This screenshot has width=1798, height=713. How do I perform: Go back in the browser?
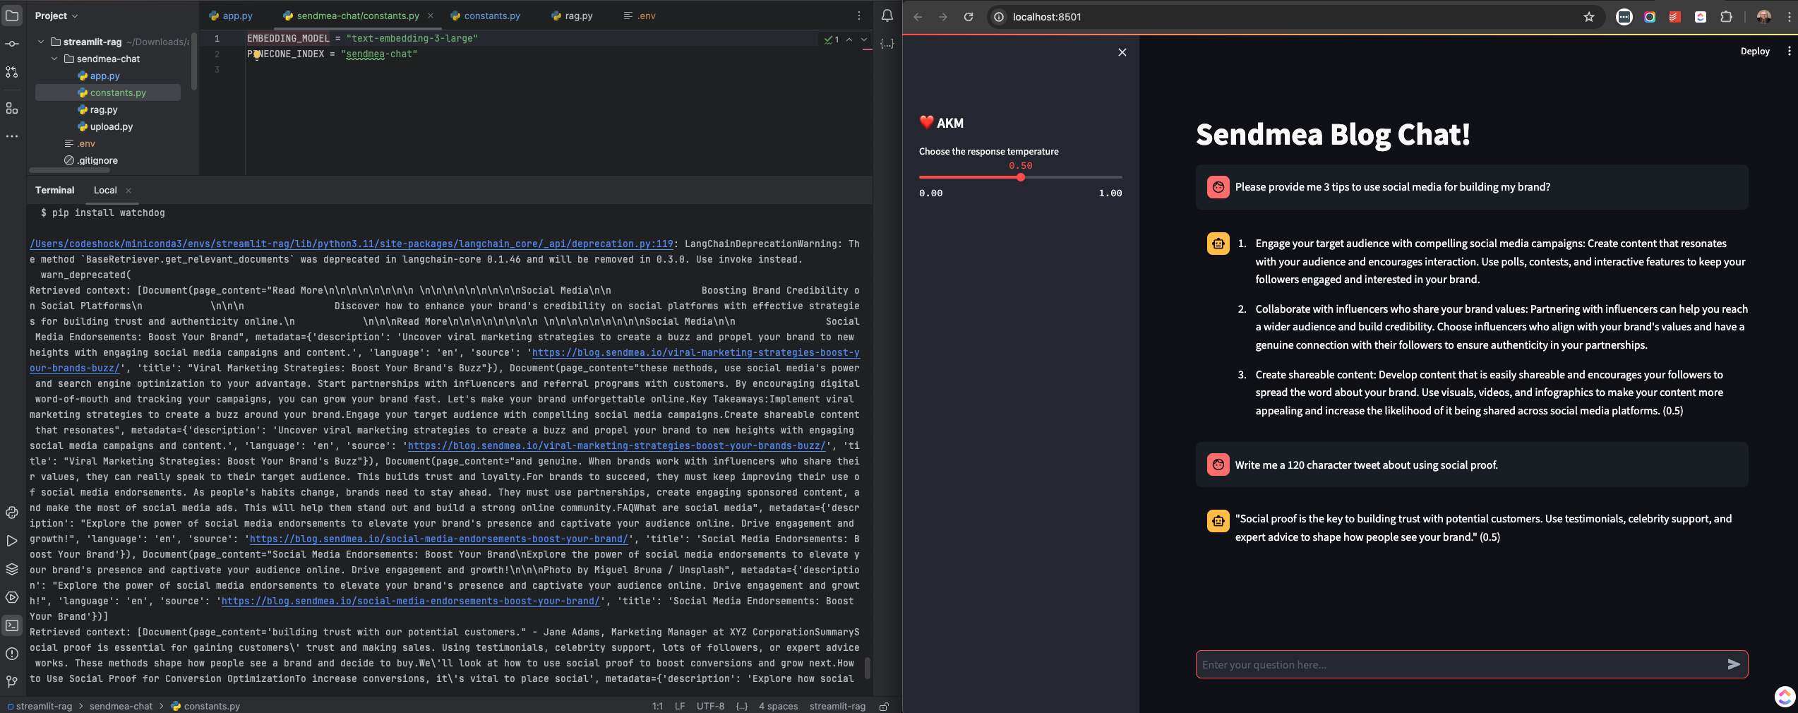coord(918,17)
